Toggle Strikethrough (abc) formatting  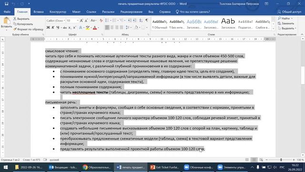[x=65, y=28]
